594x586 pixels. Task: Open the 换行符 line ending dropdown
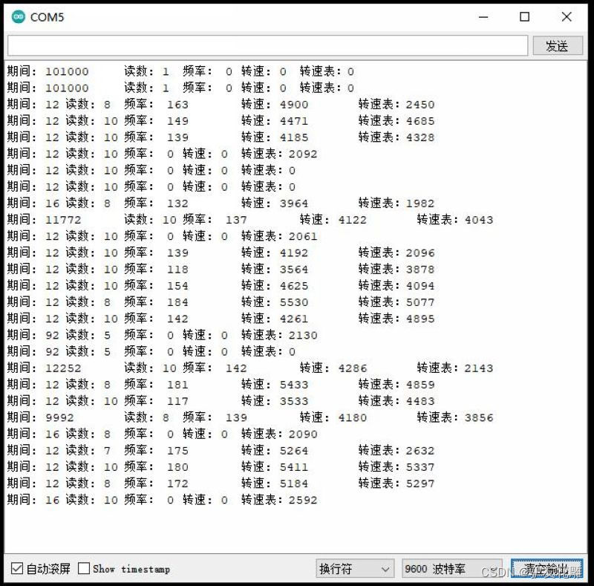(x=354, y=567)
